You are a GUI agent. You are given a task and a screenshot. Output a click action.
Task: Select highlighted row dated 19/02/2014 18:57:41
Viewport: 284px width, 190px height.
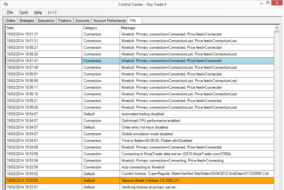click(140, 61)
